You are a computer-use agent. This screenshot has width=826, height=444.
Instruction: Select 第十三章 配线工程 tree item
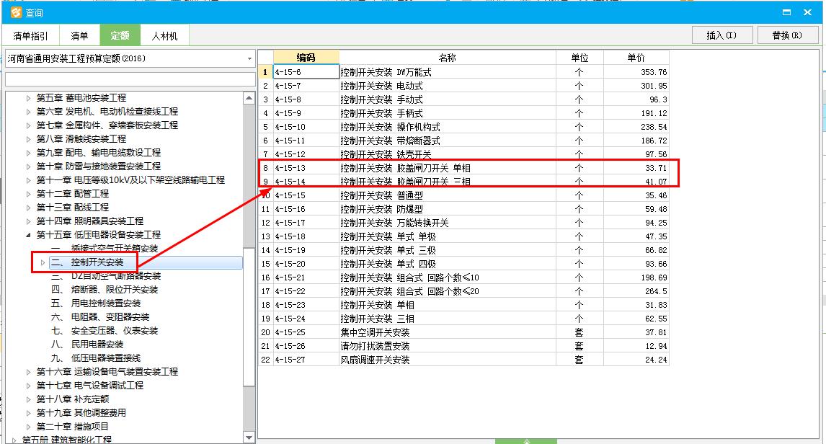click(73, 208)
